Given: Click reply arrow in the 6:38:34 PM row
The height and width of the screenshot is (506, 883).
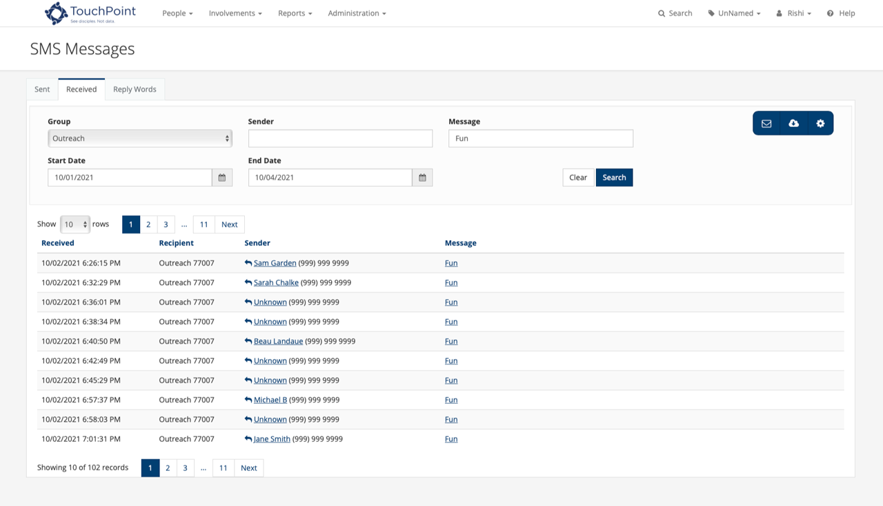Looking at the screenshot, I should click(x=248, y=322).
